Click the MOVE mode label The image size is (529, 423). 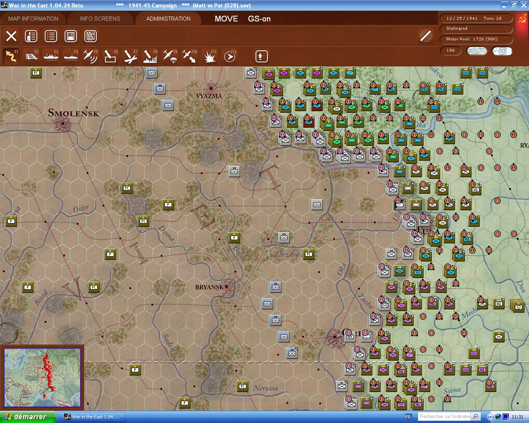[226, 19]
